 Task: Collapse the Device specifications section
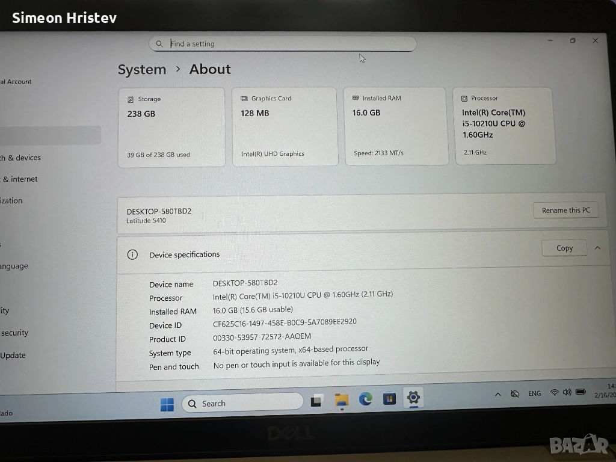pyautogui.click(x=597, y=248)
